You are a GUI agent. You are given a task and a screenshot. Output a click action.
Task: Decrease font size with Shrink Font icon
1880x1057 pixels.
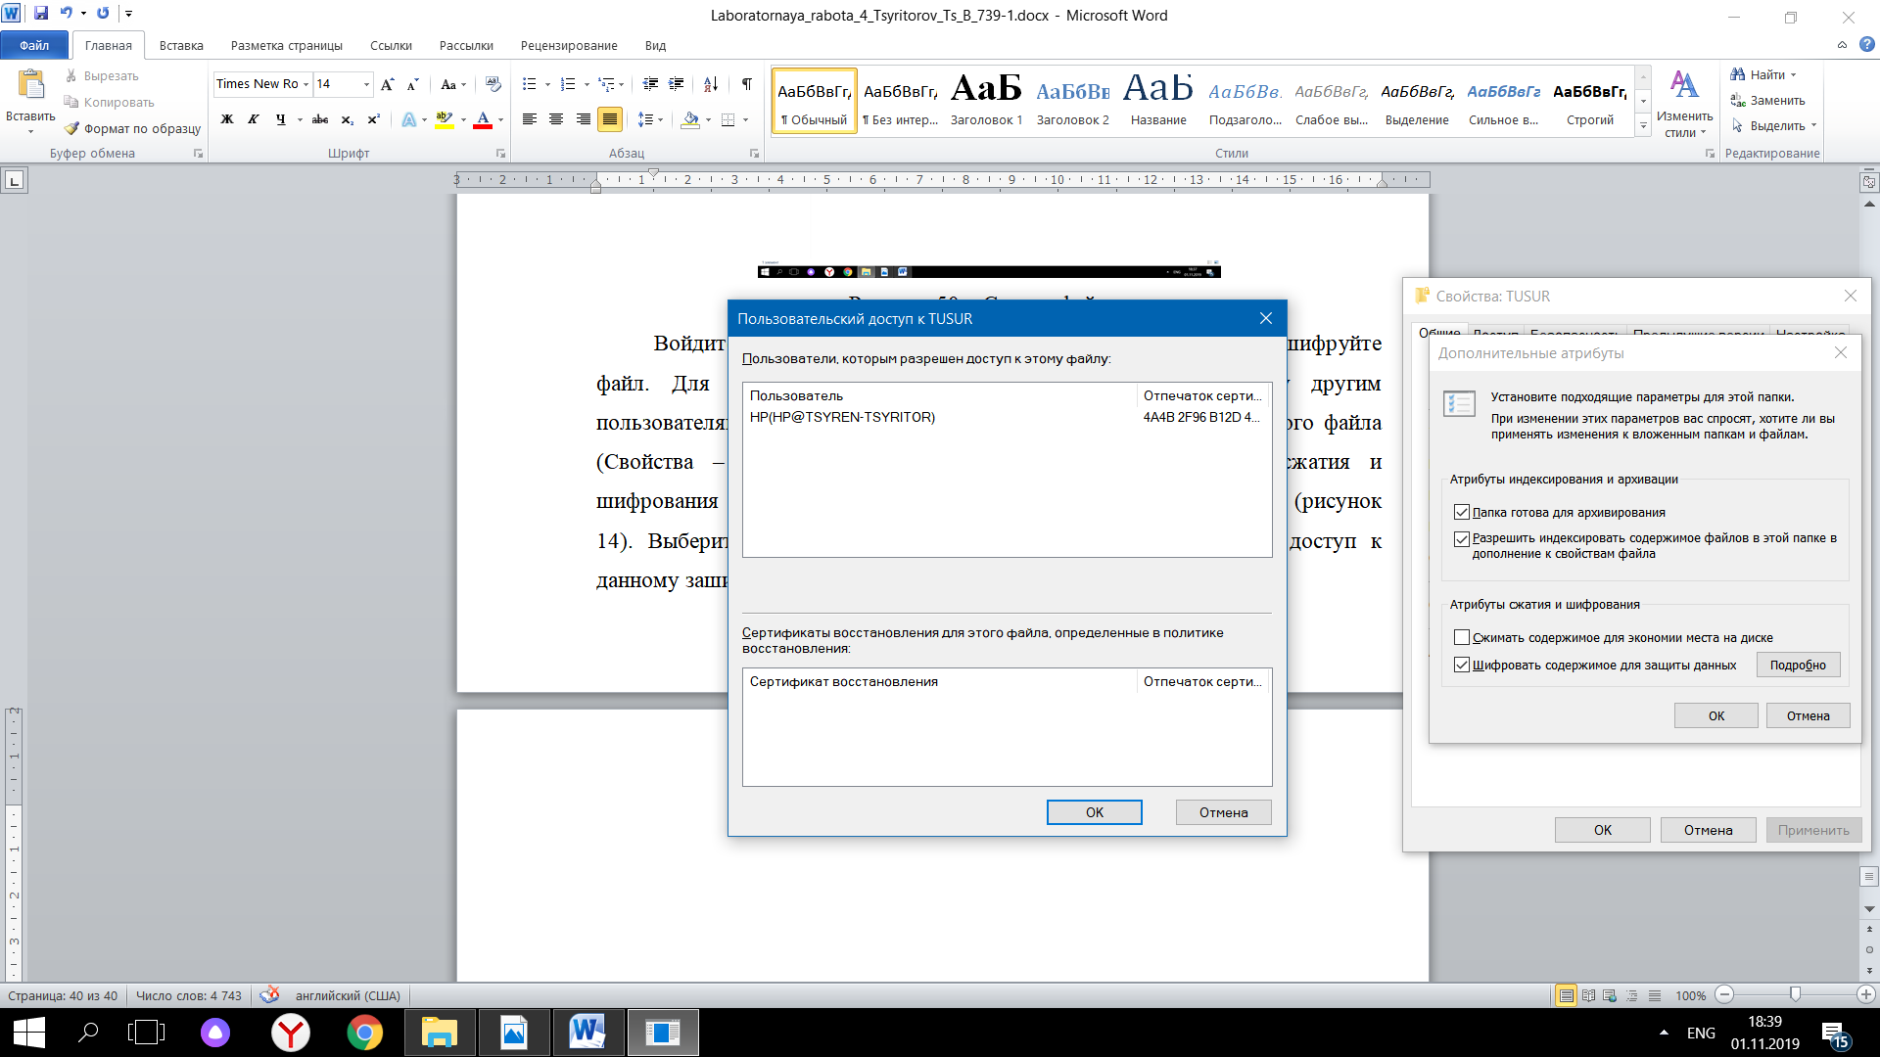coord(413,84)
